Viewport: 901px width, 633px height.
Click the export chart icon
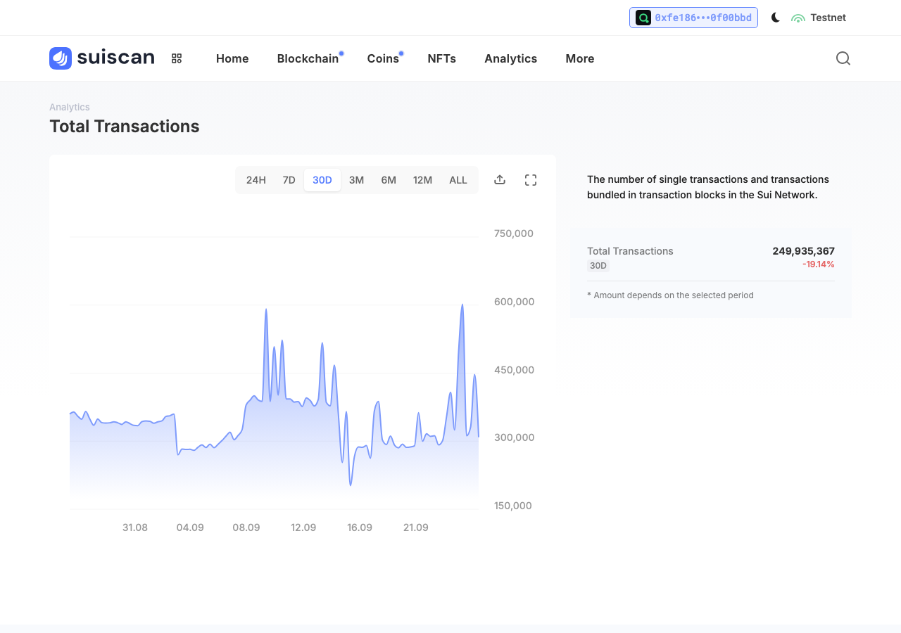point(500,180)
